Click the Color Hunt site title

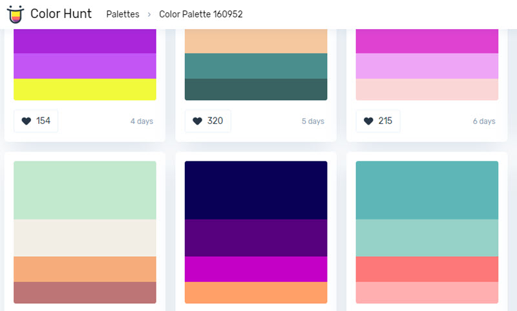pyautogui.click(x=61, y=14)
